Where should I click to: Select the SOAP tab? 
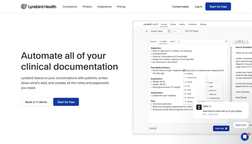tap(163, 42)
